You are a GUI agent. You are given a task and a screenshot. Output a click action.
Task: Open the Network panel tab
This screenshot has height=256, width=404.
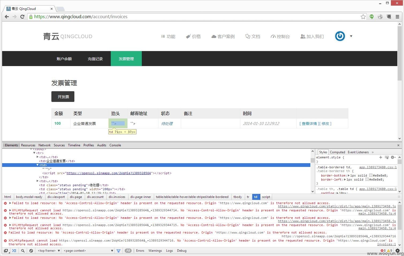pos(44,145)
